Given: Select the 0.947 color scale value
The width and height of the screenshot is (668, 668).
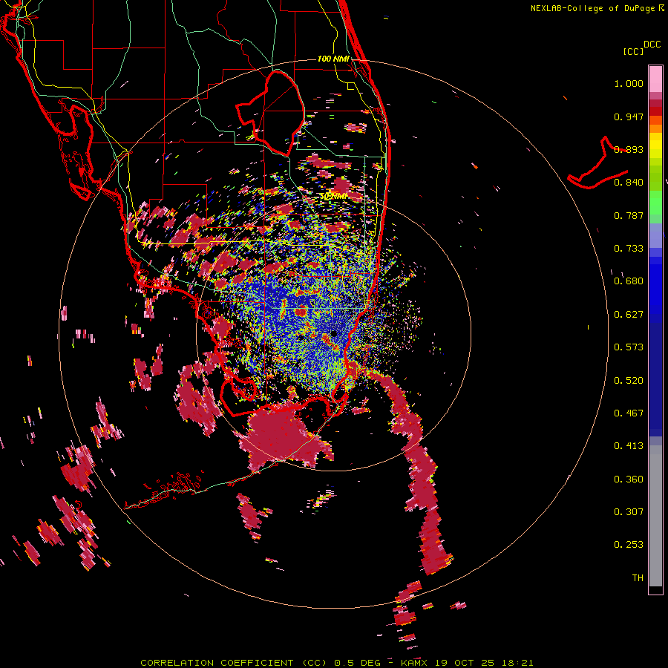Looking at the screenshot, I should pos(629,117).
